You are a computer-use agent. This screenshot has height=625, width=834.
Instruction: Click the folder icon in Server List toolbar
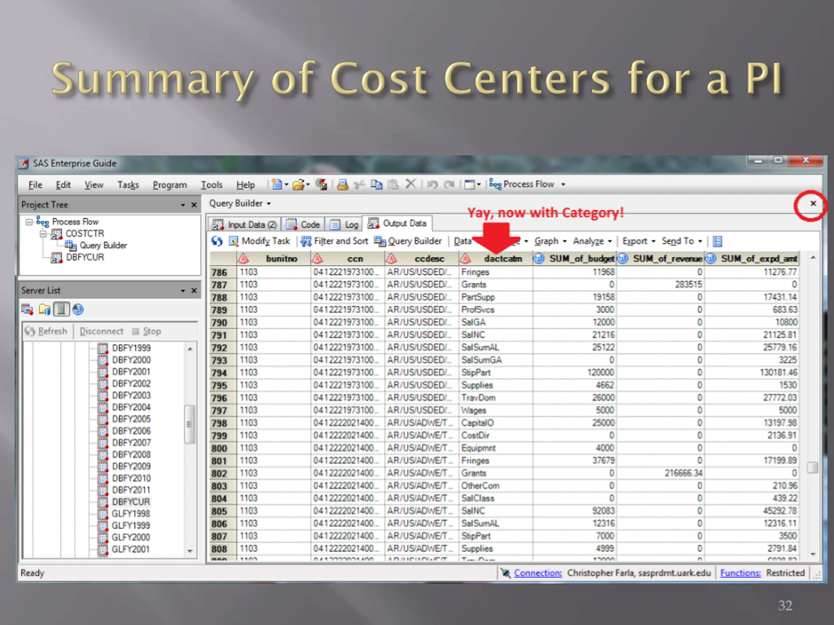(45, 310)
